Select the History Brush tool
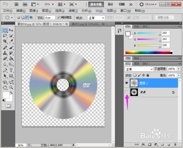This screenshot has width=183, height=148. click(x=11, y=53)
